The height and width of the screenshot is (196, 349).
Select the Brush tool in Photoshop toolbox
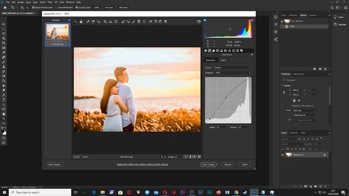coord(4,62)
